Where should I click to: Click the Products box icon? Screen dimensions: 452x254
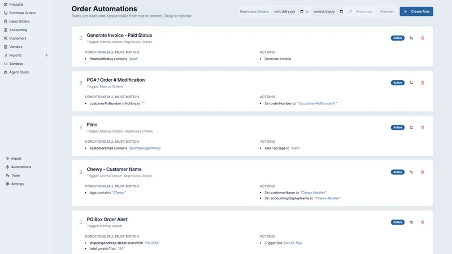(6, 5)
